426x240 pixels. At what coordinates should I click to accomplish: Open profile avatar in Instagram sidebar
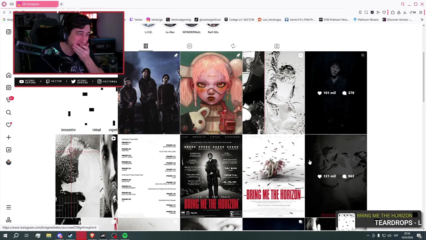(x=9, y=162)
